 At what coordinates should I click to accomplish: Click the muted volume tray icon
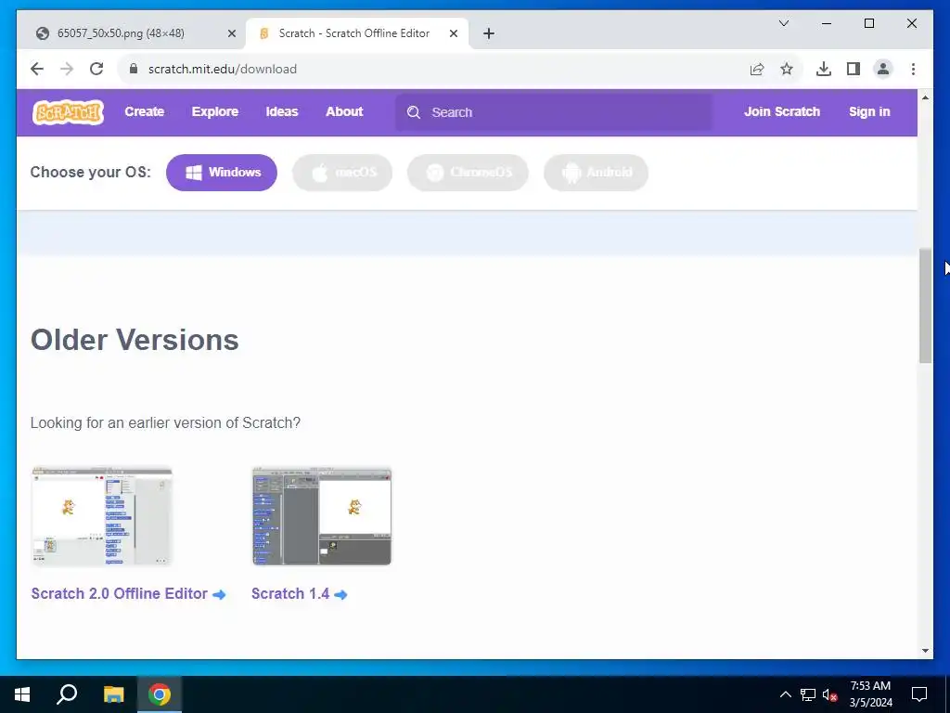point(830,695)
